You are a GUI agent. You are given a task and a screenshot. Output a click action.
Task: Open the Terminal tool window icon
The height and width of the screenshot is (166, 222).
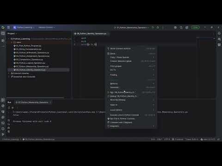[3, 123]
